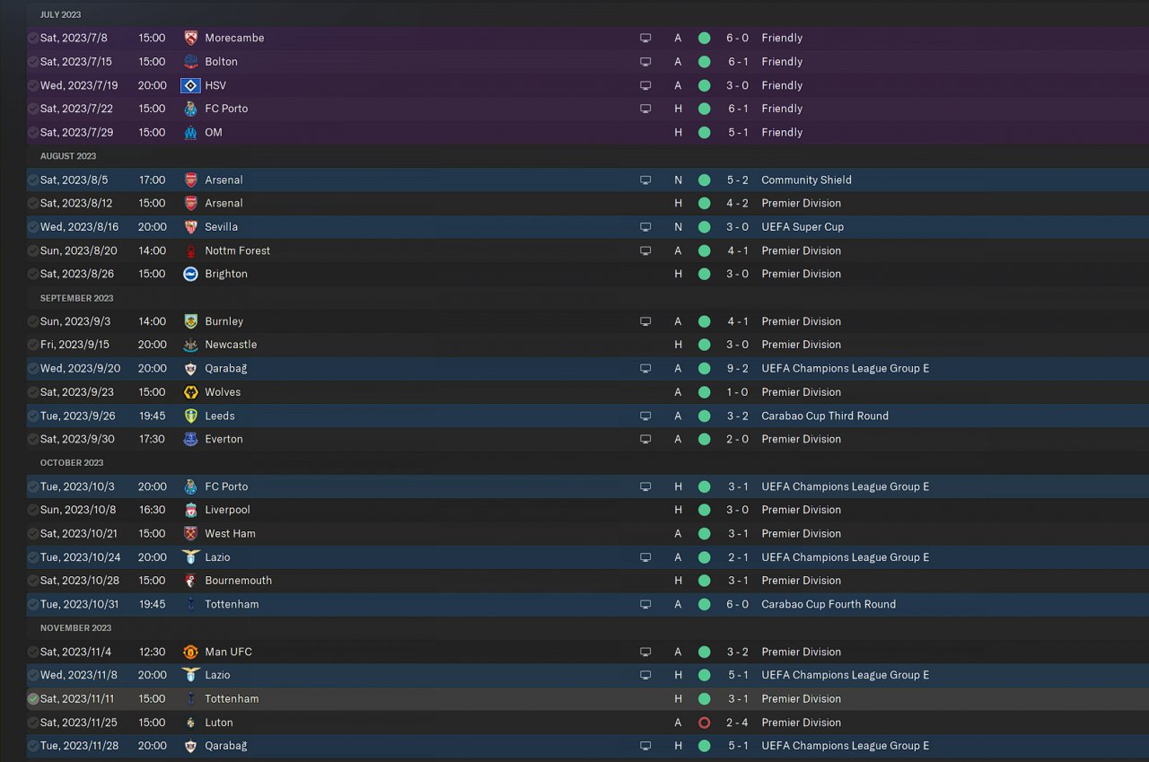This screenshot has width=1149, height=762.
Task: Click the TV broadcast icon on the Leeds row
Action: [x=645, y=416]
